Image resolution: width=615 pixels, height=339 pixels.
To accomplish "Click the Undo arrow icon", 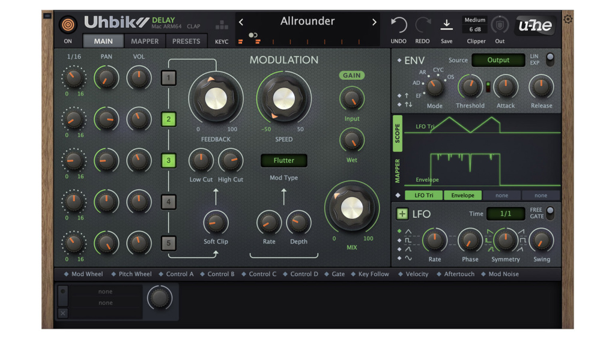I will 398,25.
